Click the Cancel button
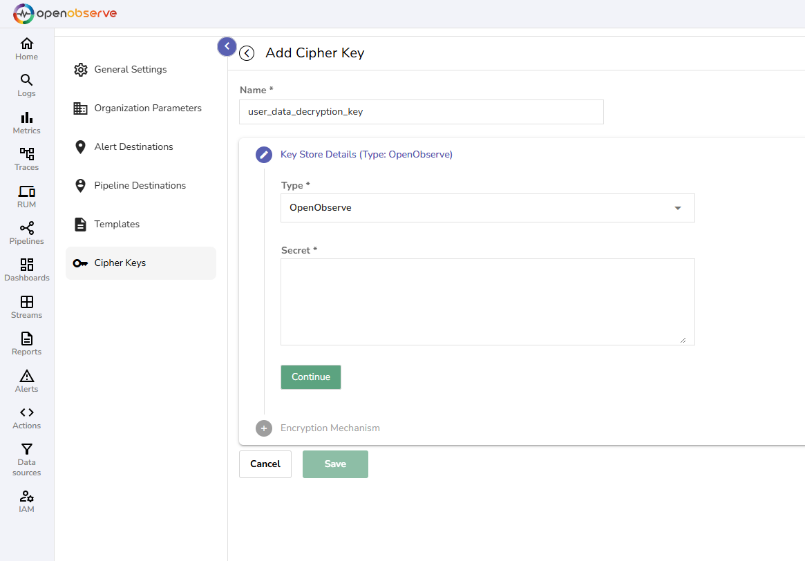Viewport: 805px width, 561px height. (x=265, y=464)
